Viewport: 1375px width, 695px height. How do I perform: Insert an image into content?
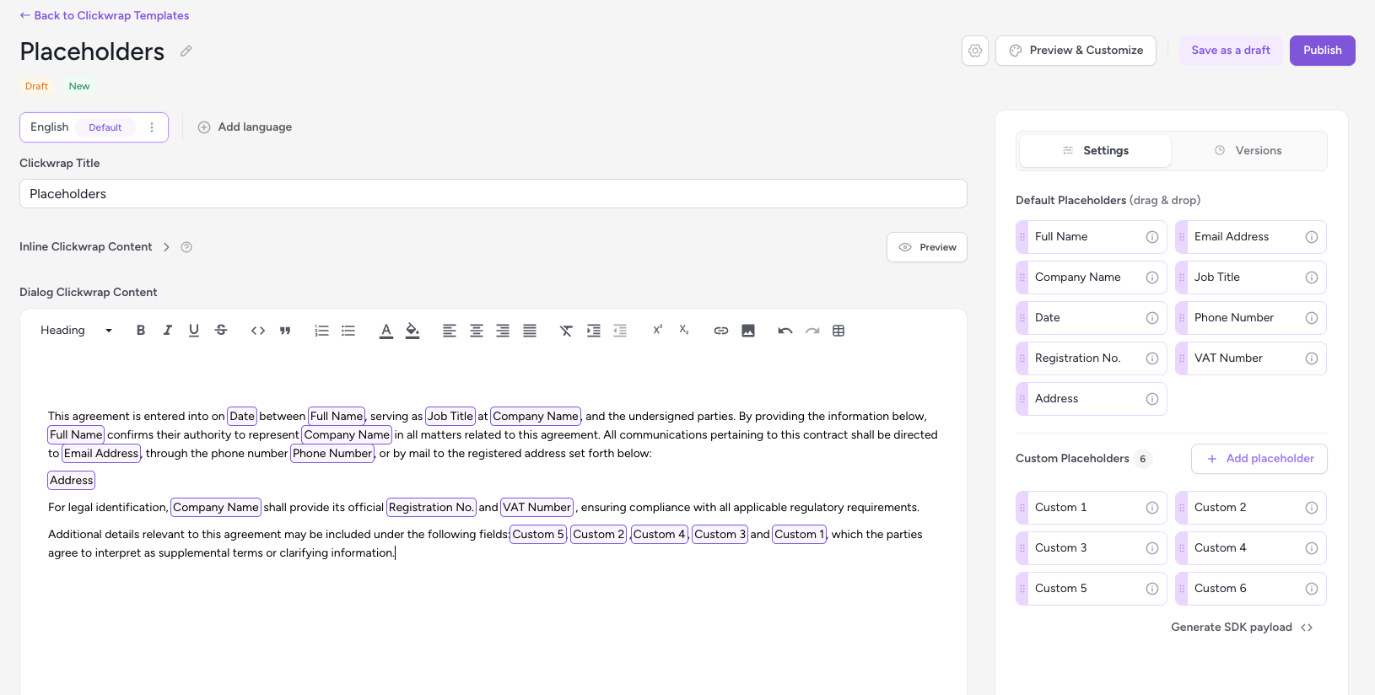748,331
